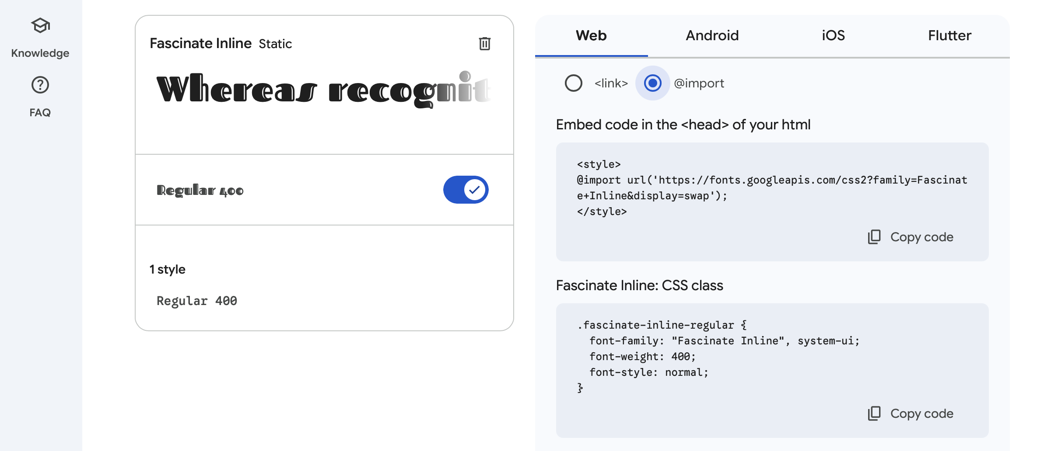This screenshot has height=451, width=1058.
Task: Click the @import url code block
Action: coord(772,188)
